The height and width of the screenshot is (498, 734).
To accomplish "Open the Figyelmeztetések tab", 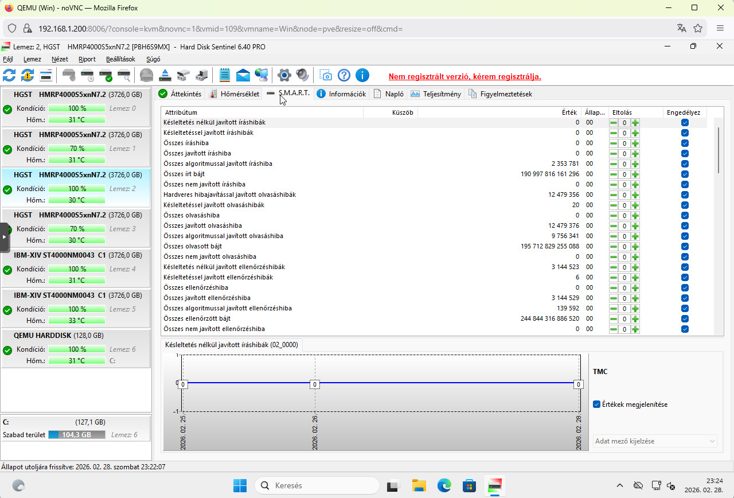I will coord(500,94).
